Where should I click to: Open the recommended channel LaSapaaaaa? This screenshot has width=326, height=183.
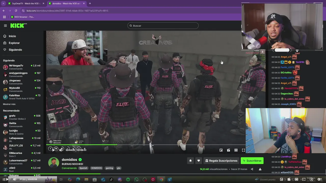[x=22, y=140]
